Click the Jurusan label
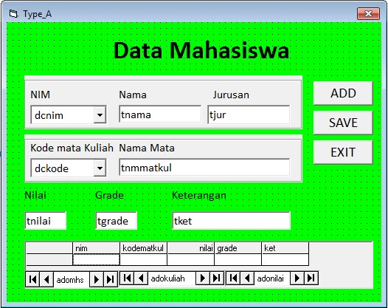Viewport: 388px width, 308px height. [x=231, y=95]
